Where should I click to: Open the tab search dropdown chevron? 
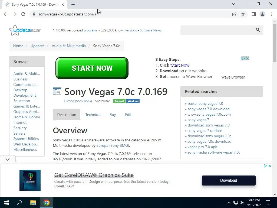233,4
